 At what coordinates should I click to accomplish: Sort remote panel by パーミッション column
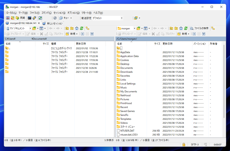200,44
